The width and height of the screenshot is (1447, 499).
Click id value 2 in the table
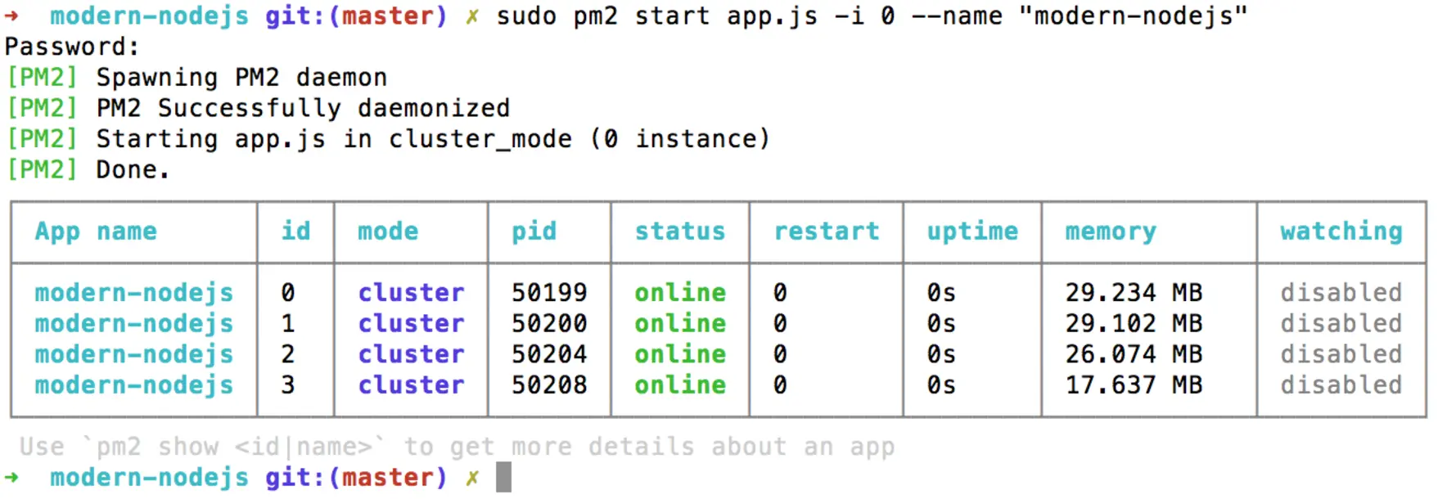point(288,354)
